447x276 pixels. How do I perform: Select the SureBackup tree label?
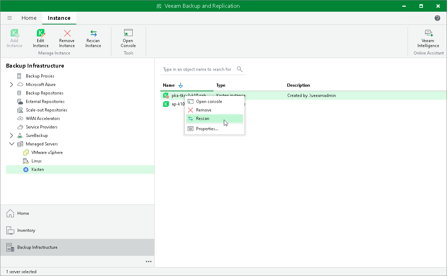37,136
